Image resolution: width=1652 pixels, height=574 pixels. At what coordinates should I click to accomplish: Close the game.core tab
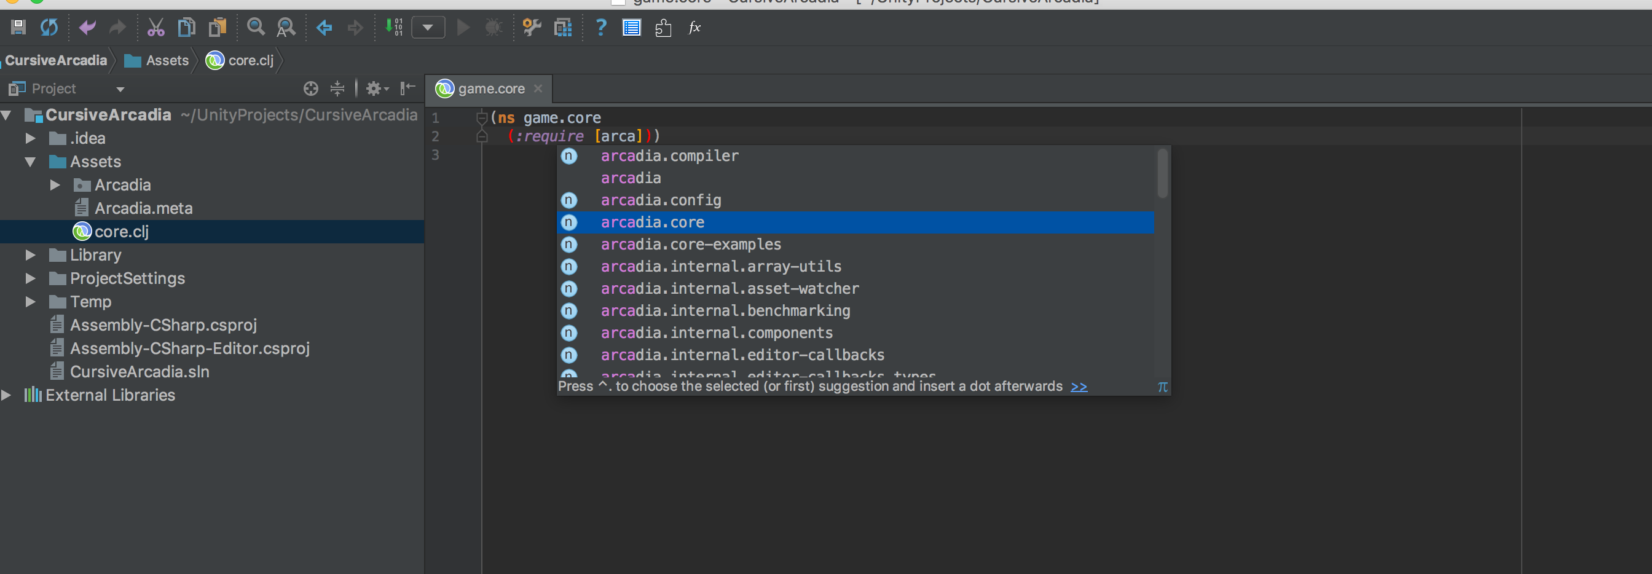pos(538,88)
